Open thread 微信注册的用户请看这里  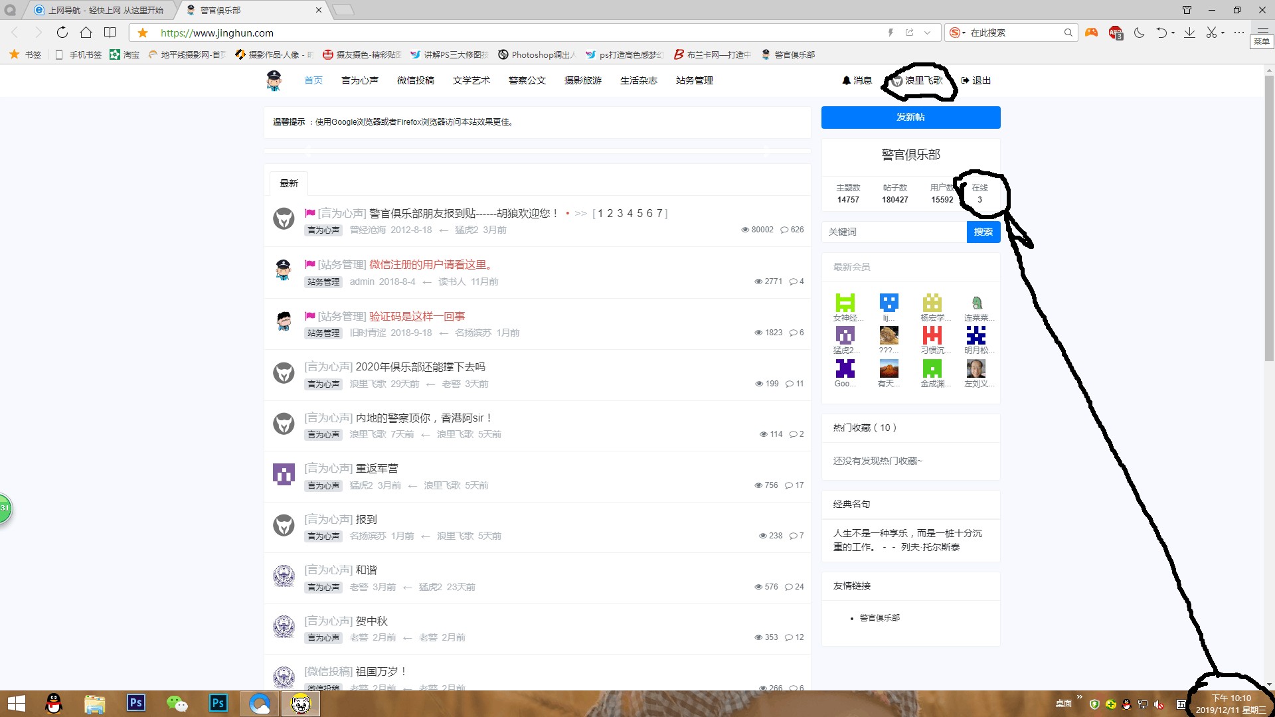[x=431, y=264]
